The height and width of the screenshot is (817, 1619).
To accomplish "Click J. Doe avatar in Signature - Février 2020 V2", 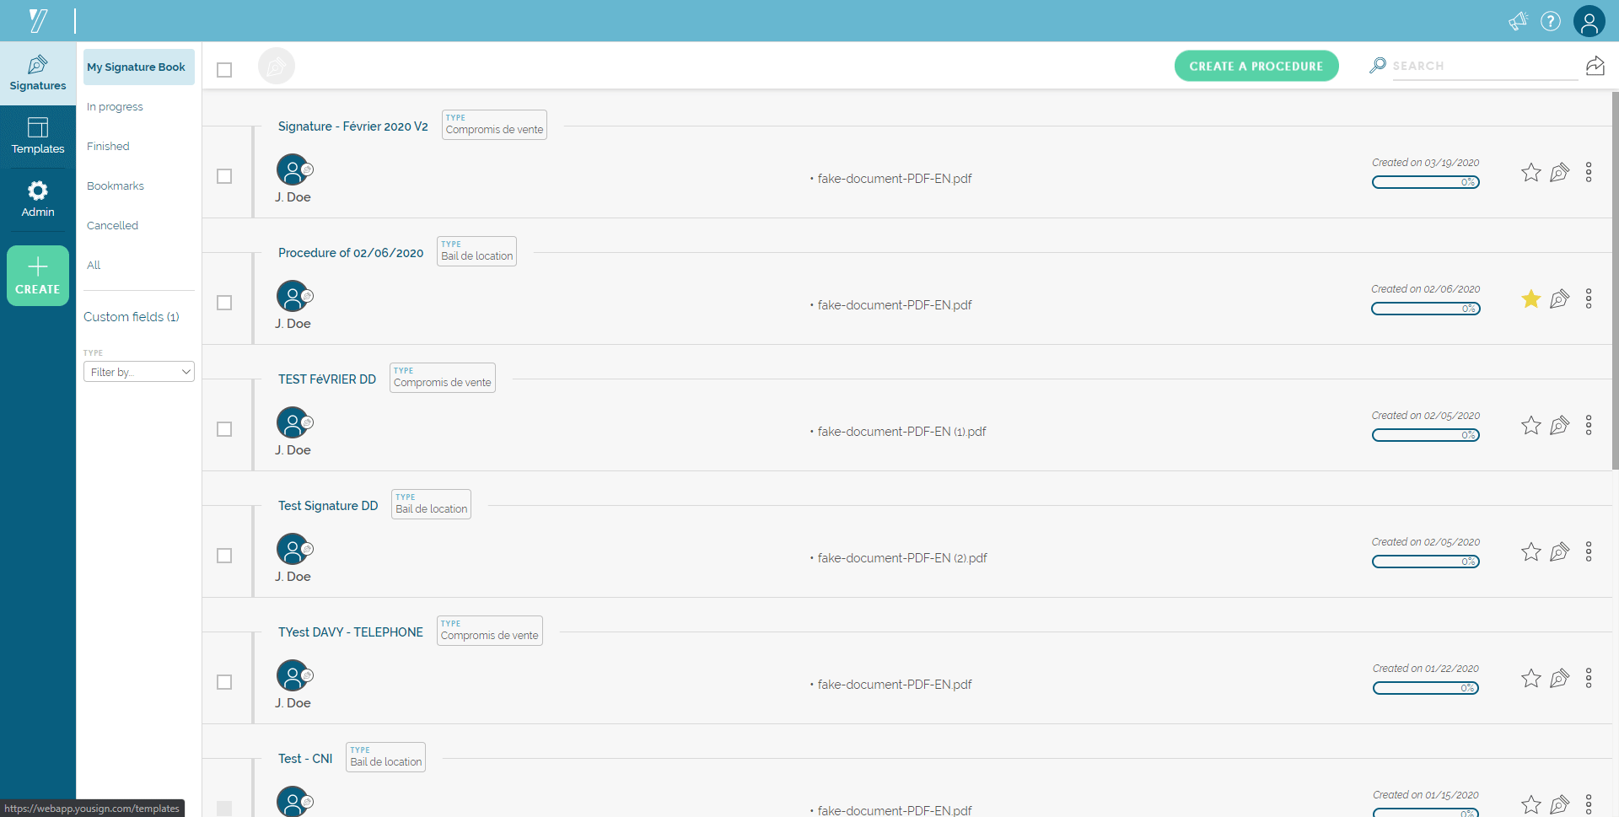I will (x=293, y=169).
